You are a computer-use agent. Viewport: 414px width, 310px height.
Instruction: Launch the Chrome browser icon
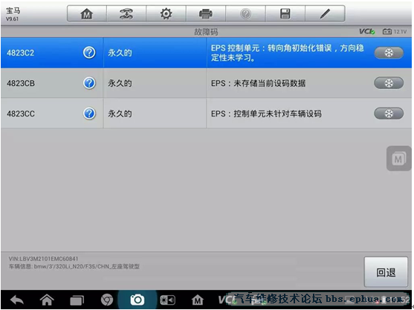pos(107,300)
